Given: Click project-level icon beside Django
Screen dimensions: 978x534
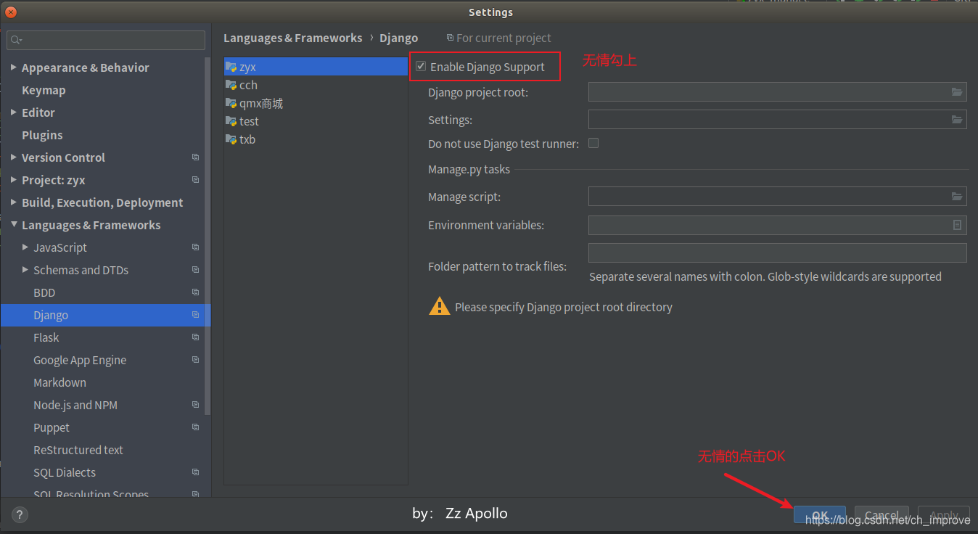Looking at the screenshot, I should pos(195,315).
